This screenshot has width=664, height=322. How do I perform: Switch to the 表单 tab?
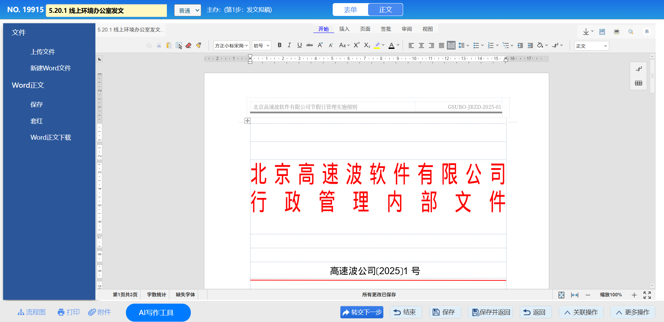point(350,10)
